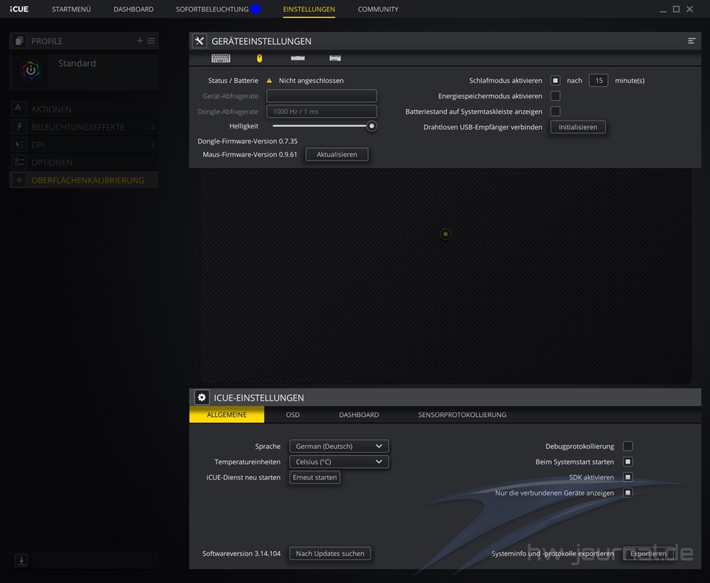Switch to the iCUE settings Dashboard tab

[x=359, y=415]
